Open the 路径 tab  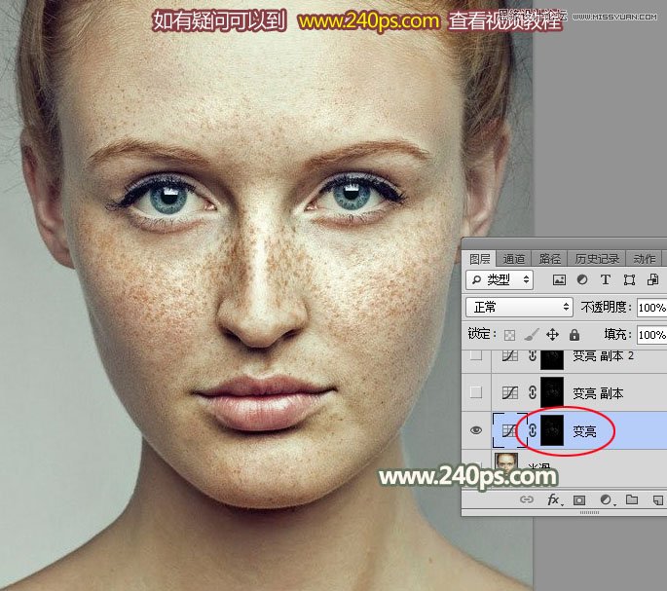(549, 259)
